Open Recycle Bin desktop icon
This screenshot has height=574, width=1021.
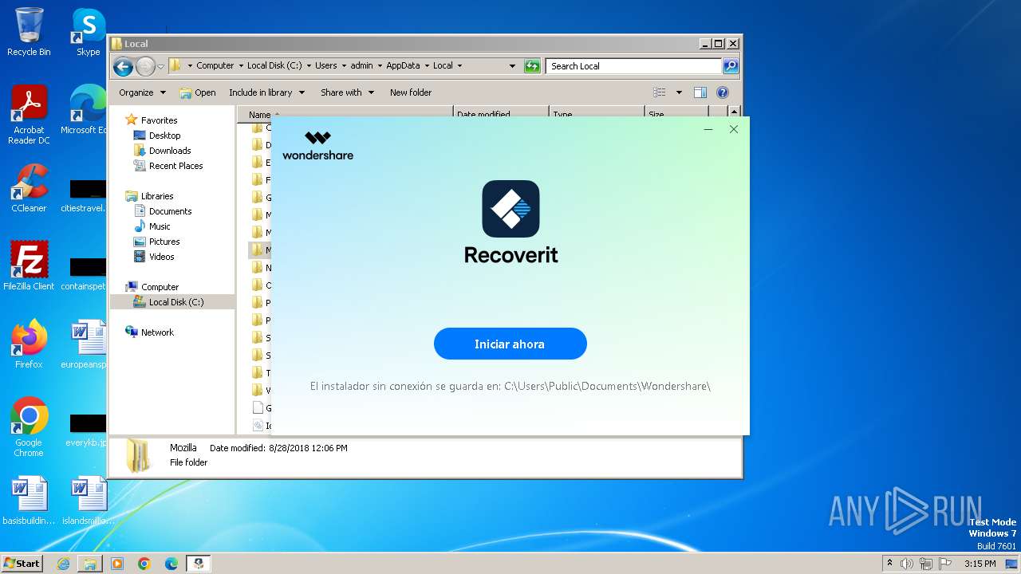coord(29,32)
